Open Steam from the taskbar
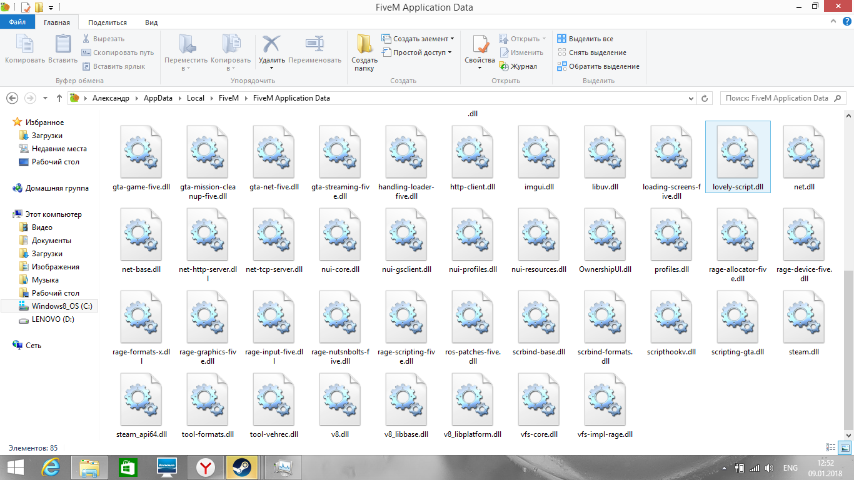854x480 pixels. (241, 467)
